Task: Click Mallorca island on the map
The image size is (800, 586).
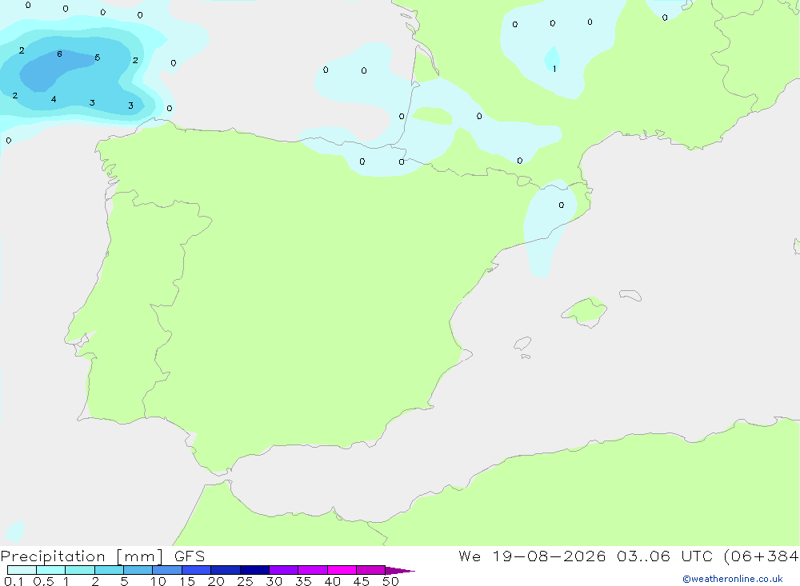Action: 585,311
